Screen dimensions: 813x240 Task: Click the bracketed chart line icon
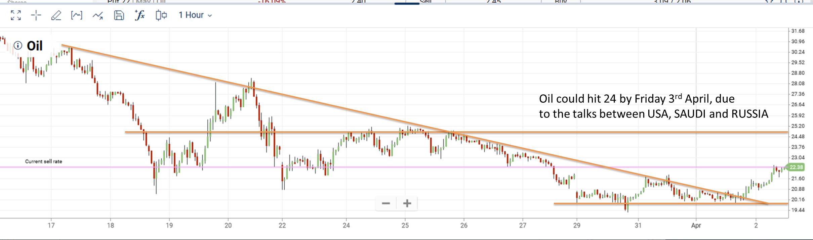[77, 15]
